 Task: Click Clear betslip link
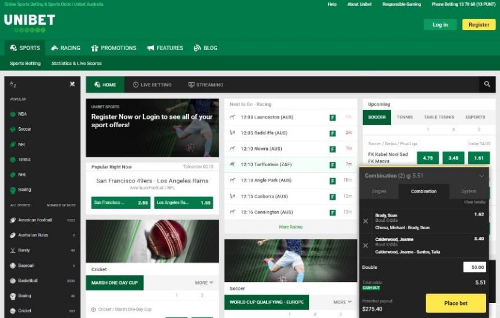[x=475, y=202]
